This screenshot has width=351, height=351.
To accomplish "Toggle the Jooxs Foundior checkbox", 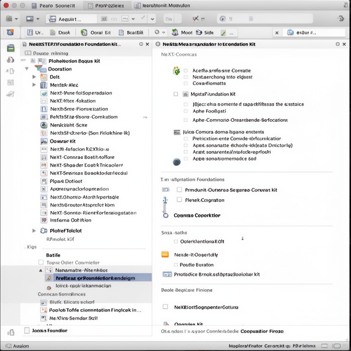I will point(27,330).
